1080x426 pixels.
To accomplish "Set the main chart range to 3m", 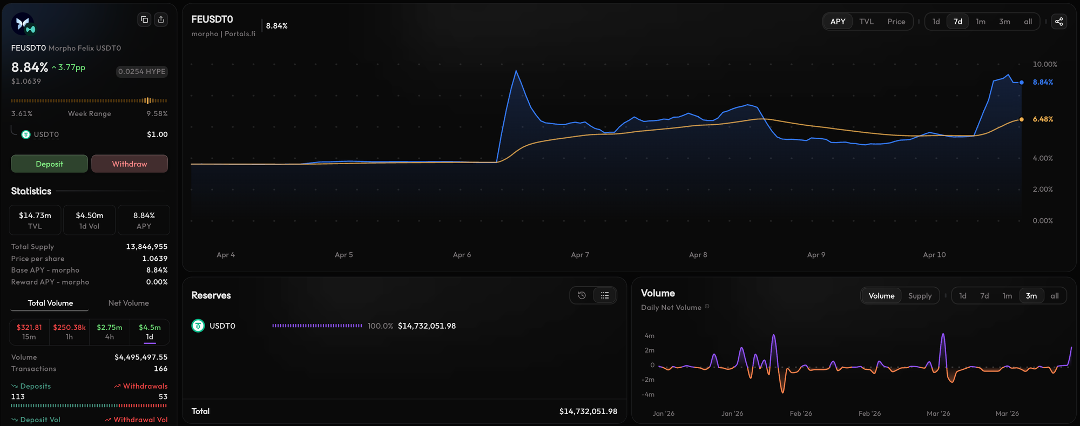I will tap(1004, 22).
